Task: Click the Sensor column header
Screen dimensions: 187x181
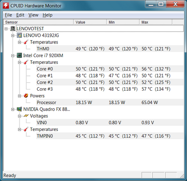Action: pyautogui.click(x=38, y=22)
